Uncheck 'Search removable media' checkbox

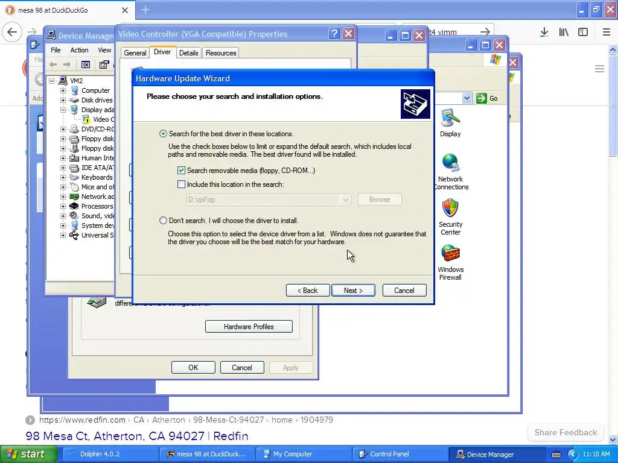coord(181,171)
